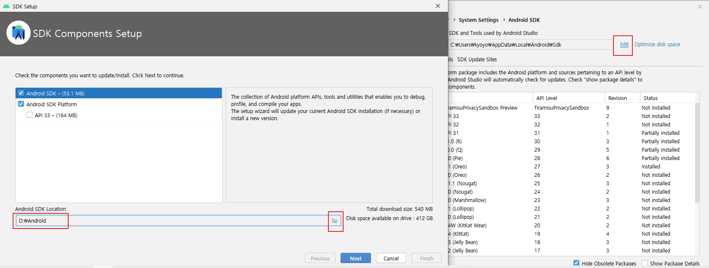Image resolution: width=709 pixels, height=268 pixels.
Task: Select the TiramisuPrivacySandbox Preview row
Action: point(571,108)
